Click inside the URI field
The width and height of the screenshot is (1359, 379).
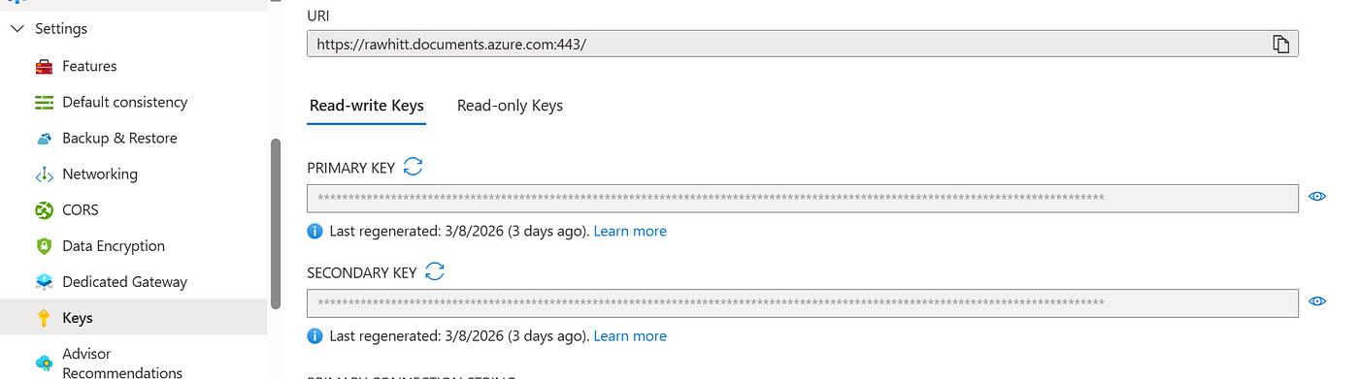[787, 44]
